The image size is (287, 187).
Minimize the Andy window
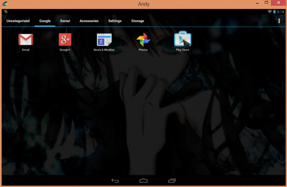tap(257, 3)
